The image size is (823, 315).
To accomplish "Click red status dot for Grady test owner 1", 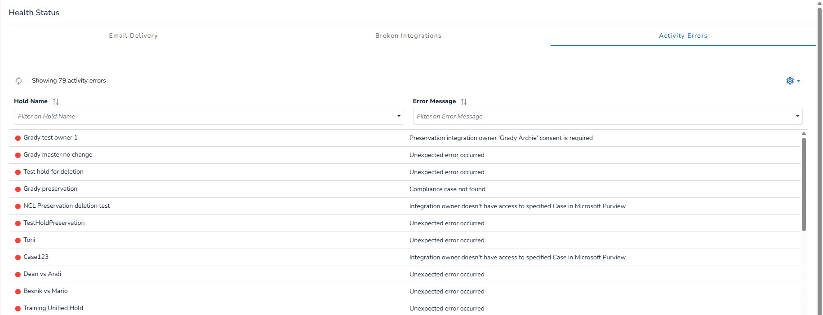I will [x=18, y=138].
